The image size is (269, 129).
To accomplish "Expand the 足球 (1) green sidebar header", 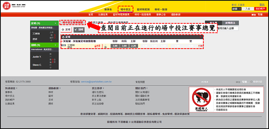I will coord(45,23).
